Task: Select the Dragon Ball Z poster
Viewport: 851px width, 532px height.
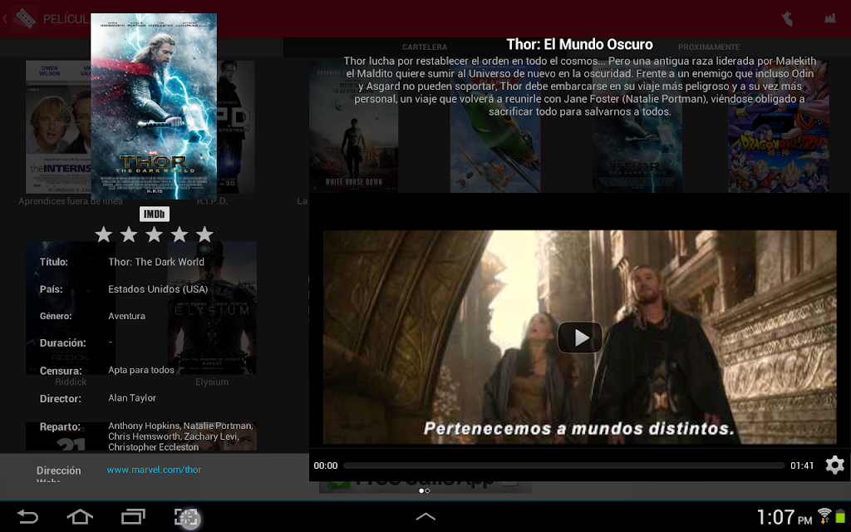Action: click(x=778, y=126)
